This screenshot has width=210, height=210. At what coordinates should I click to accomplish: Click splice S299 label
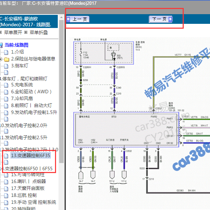[x=85, y=80]
